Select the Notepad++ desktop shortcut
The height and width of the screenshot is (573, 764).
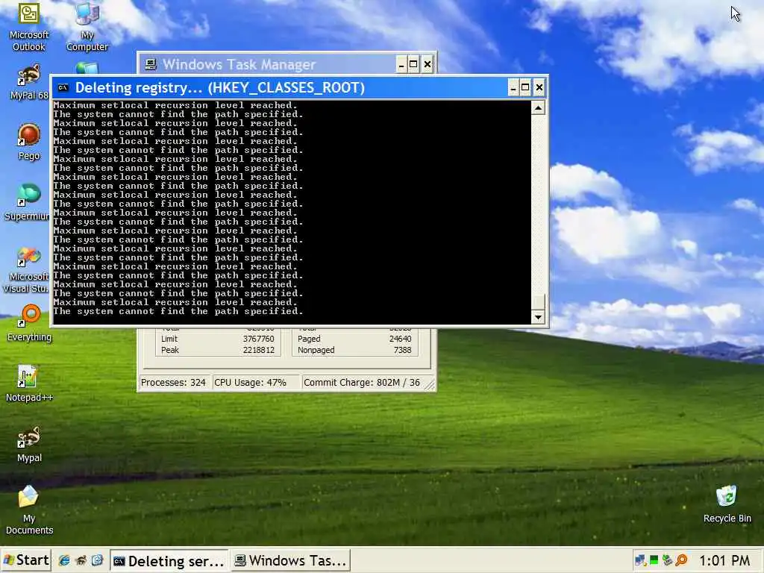29,383
